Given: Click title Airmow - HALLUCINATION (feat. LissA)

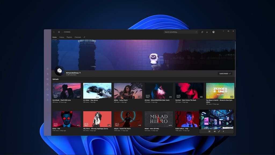Looking at the screenshot, I should (157, 100).
